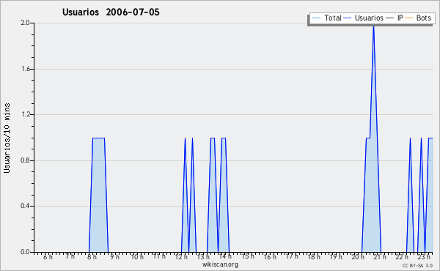Viewport: 440px width, 271px height.
Task: Click the IP legend entry
Action: pyautogui.click(x=395, y=18)
